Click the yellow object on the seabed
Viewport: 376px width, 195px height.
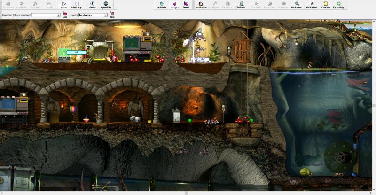pyautogui.click(x=305, y=172)
